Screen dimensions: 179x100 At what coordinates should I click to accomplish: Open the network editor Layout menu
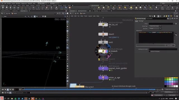[x=90, y=16]
